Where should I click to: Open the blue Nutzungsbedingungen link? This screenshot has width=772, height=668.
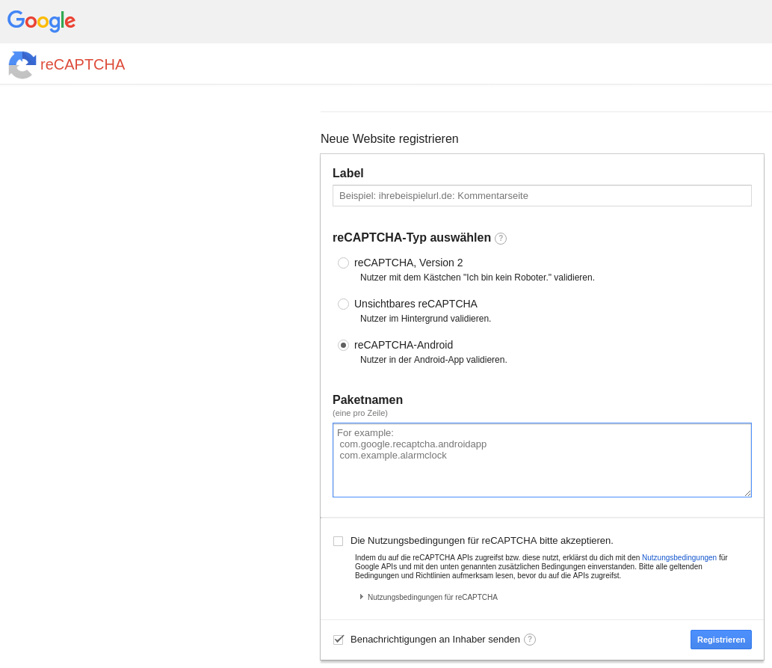679,558
